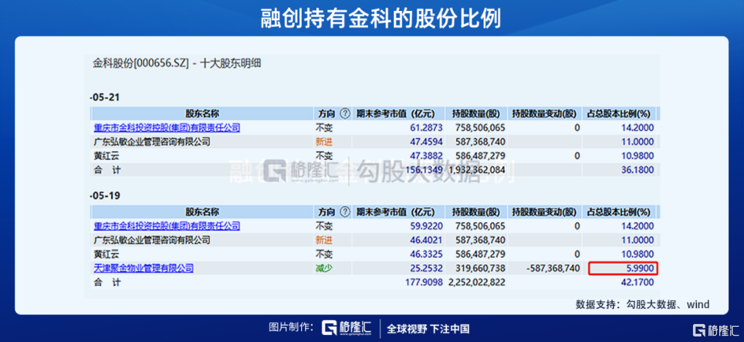
Task: Click the total market value 177.9098
Action: click(x=424, y=282)
